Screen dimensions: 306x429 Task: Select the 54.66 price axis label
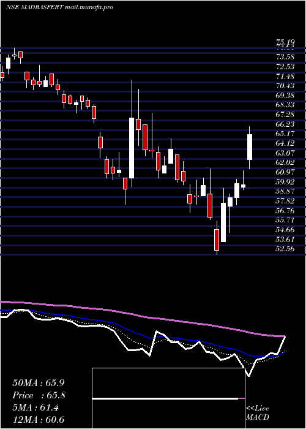[285, 230]
